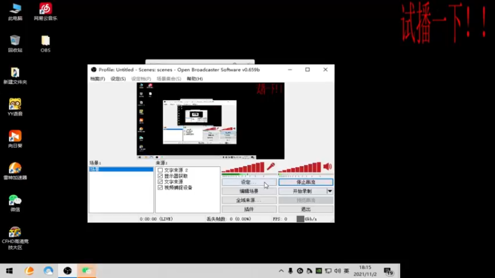Click the 设定... button
This screenshot has height=278, width=495.
click(x=249, y=182)
